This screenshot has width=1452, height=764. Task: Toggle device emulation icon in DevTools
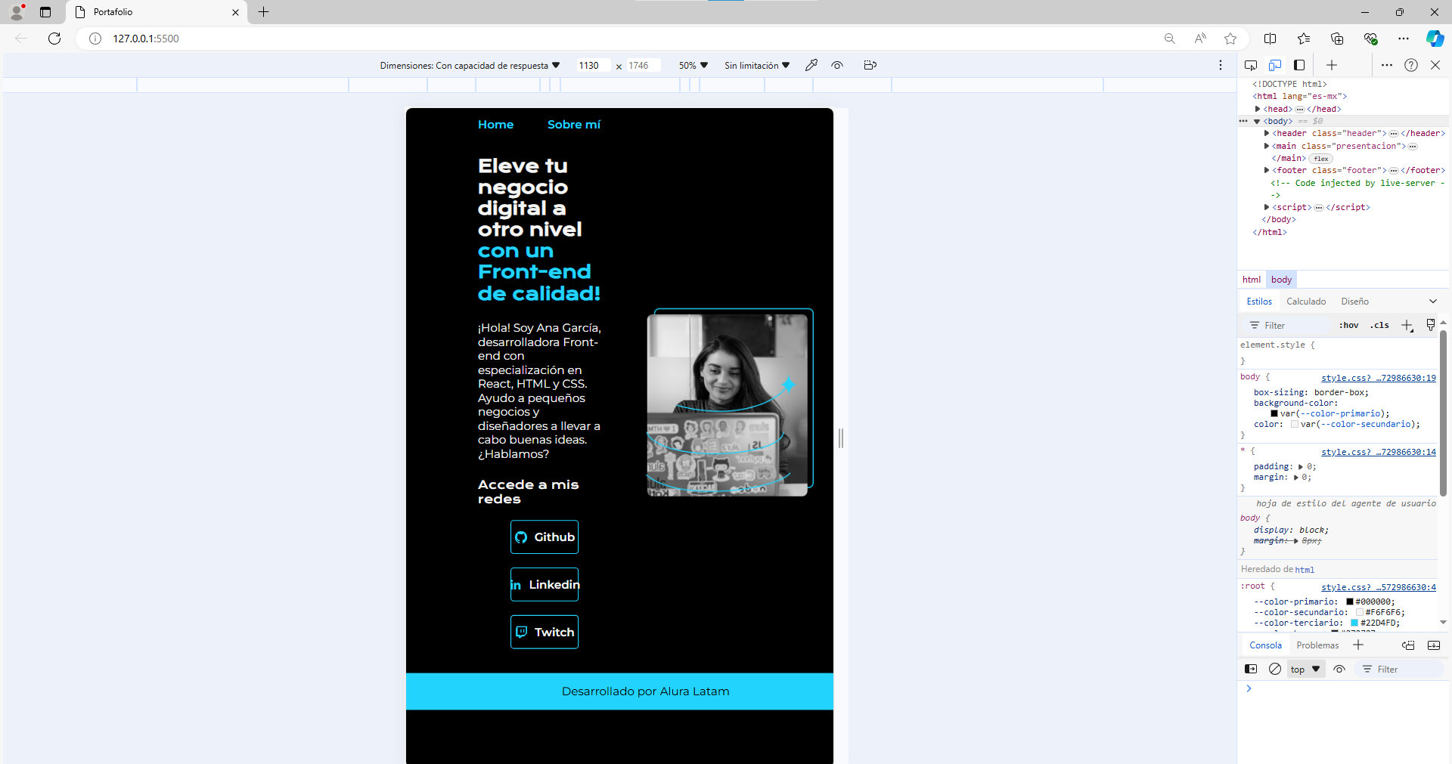1275,65
